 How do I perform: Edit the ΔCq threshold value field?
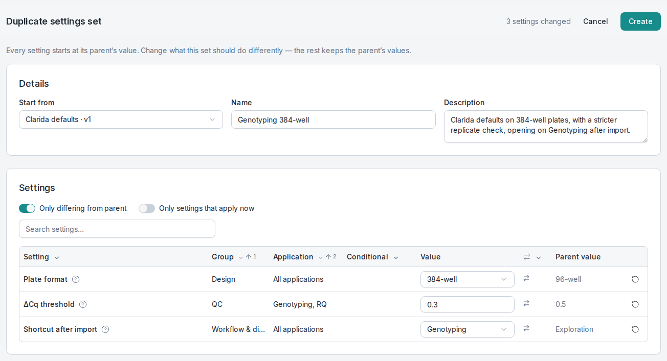tap(468, 304)
